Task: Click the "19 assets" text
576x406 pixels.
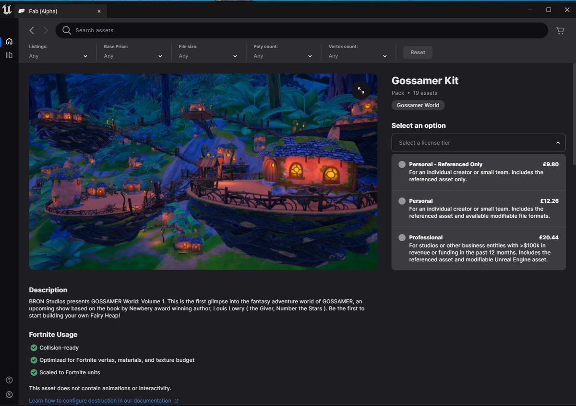Action: click(x=425, y=93)
